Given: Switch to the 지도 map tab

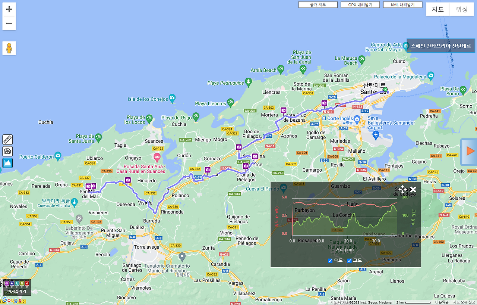Looking at the screenshot, I should tap(438, 10).
